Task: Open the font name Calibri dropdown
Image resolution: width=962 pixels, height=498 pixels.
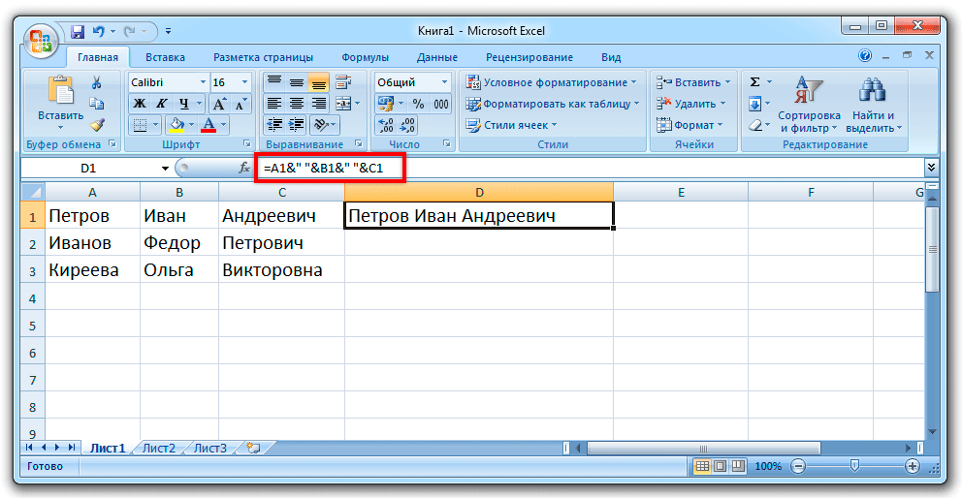Action: [203, 82]
